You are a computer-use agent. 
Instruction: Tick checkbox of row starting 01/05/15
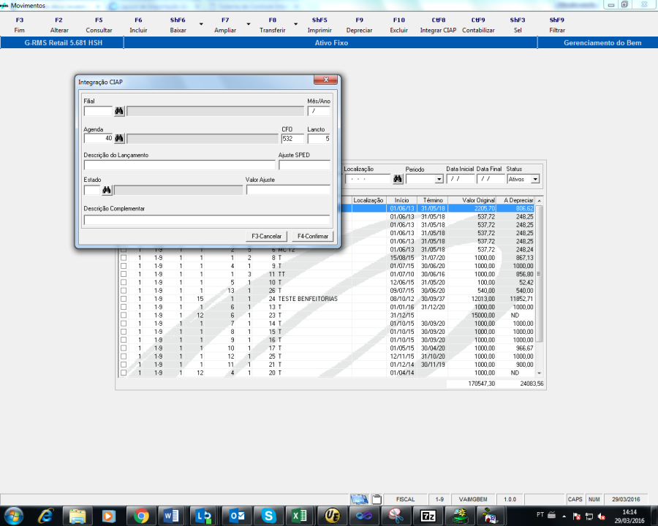tap(124, 348)
